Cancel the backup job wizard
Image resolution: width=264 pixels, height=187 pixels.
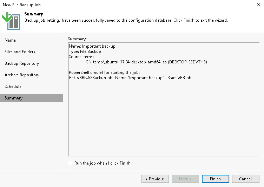245,179
